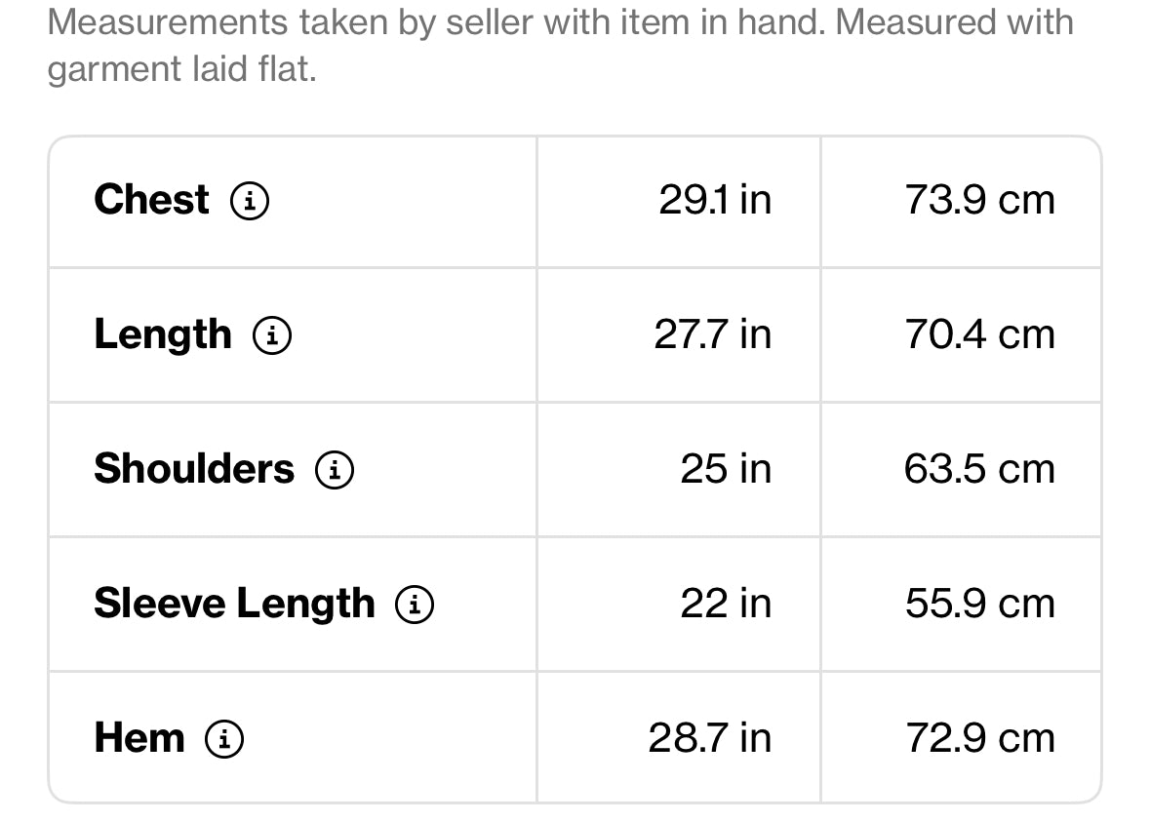
Task: Click the 55.9 cm sleeve value
Action: pyautogui.click(x=980, y=604)
